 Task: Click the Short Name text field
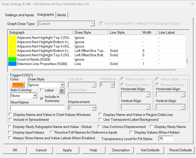point(37,108)
